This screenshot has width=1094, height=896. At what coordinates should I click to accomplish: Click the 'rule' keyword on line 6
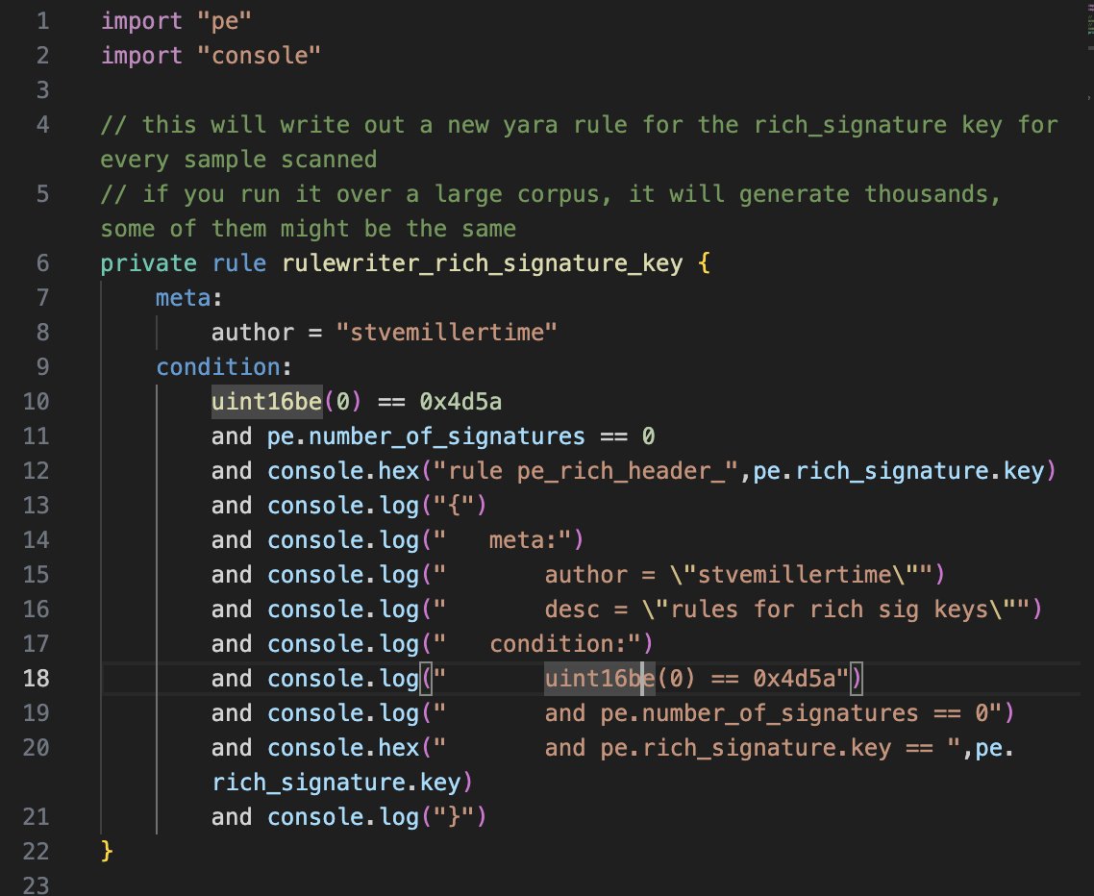tap(239, 263)
